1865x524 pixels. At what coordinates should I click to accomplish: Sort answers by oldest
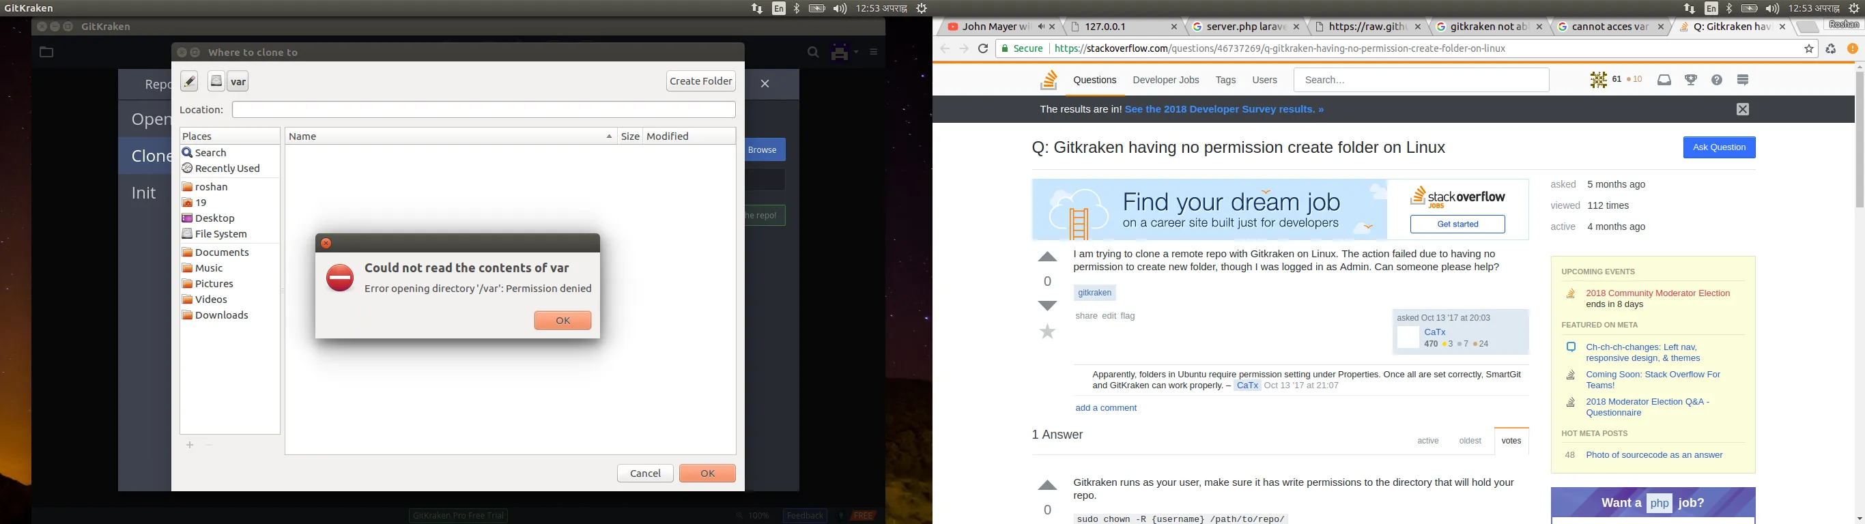click(1470, 441)
